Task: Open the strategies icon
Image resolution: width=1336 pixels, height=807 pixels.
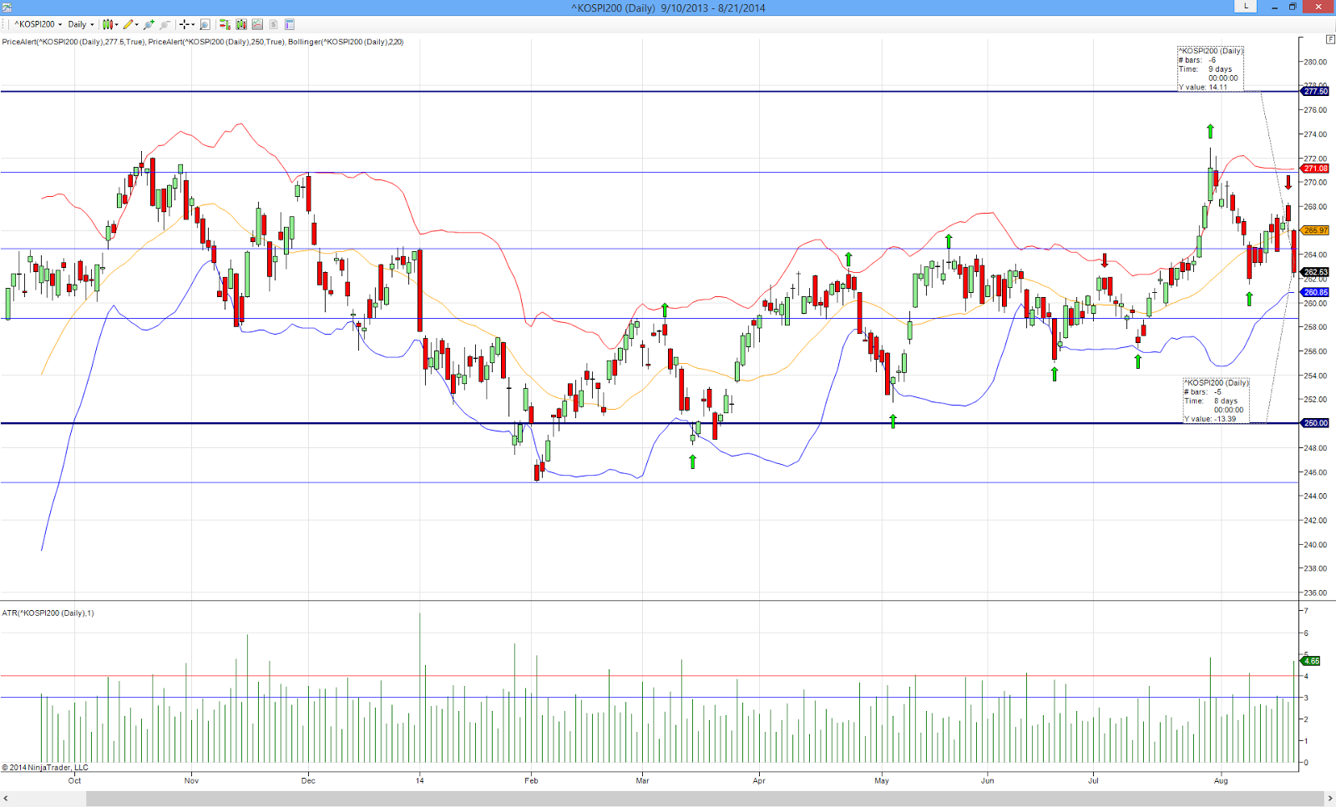Action: pyautogui.click(x=273, y=24)
